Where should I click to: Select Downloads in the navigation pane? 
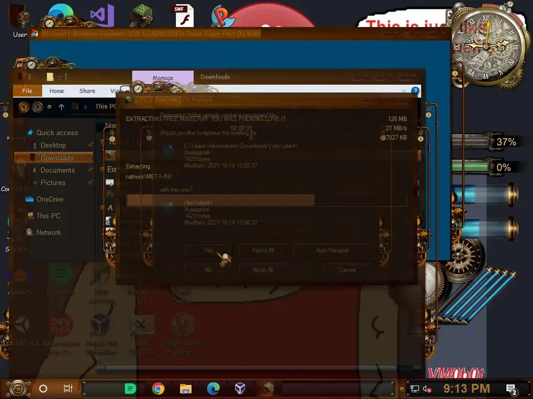click(54, 157)
